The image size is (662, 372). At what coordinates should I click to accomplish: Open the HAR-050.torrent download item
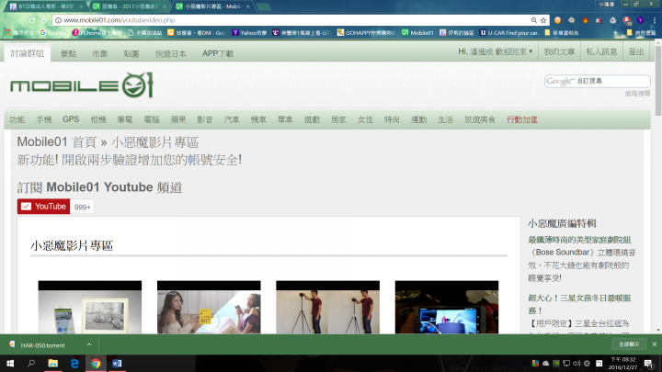(x=42, y=345)
